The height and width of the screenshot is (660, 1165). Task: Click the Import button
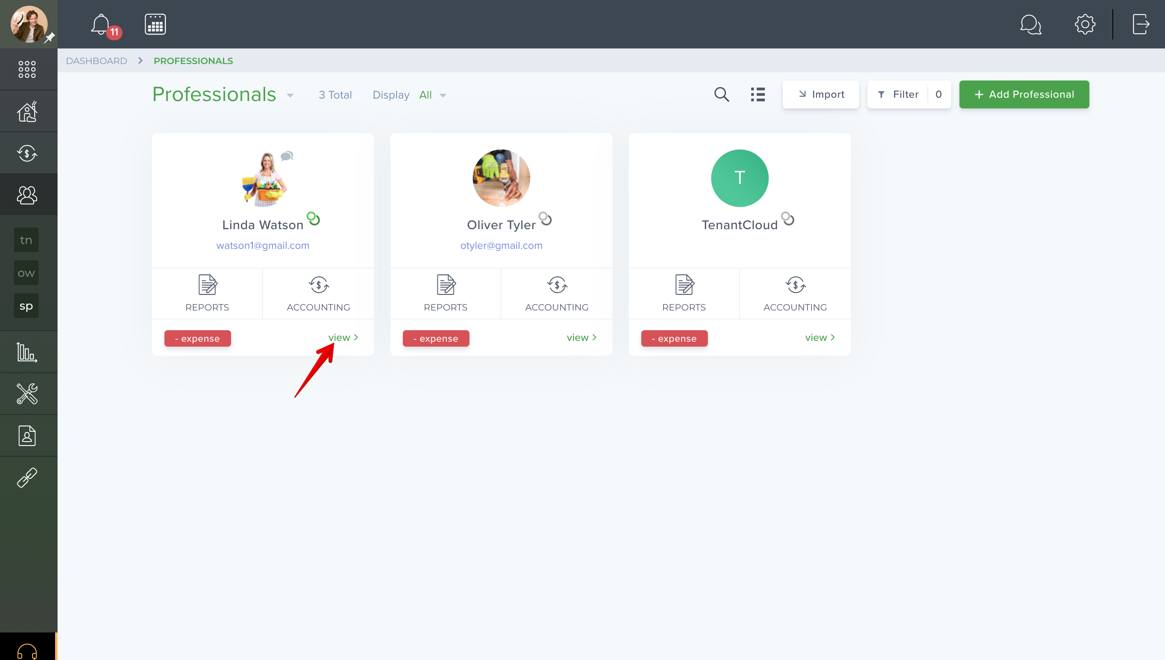pyautogui.click(x=821, y=94)
